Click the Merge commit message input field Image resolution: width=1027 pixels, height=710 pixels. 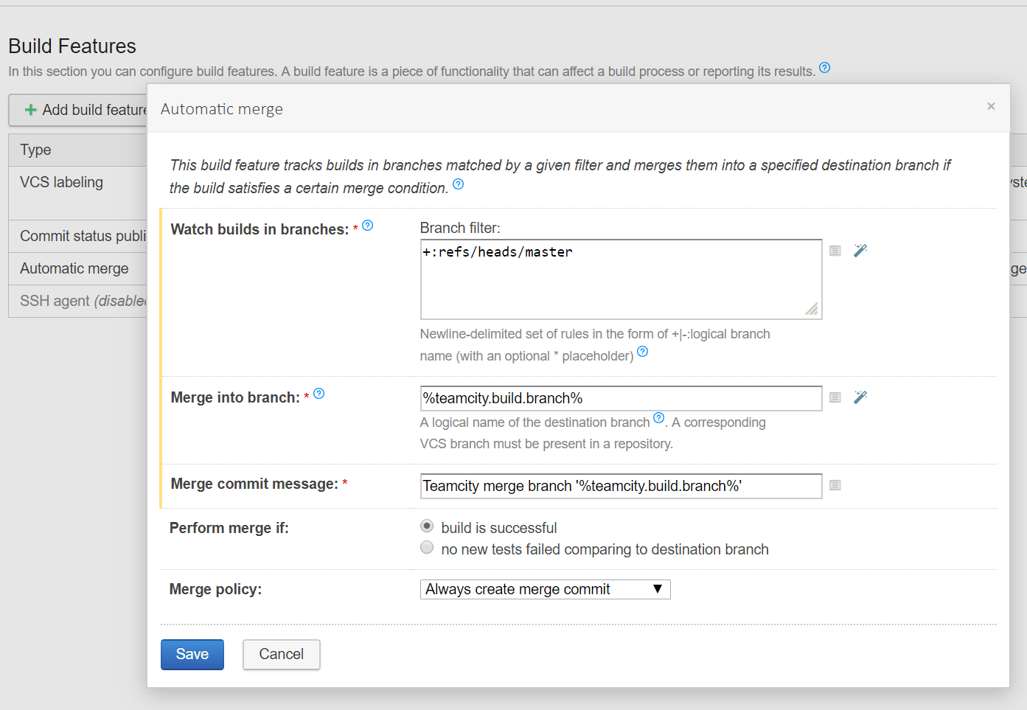(x=621, y=486)
